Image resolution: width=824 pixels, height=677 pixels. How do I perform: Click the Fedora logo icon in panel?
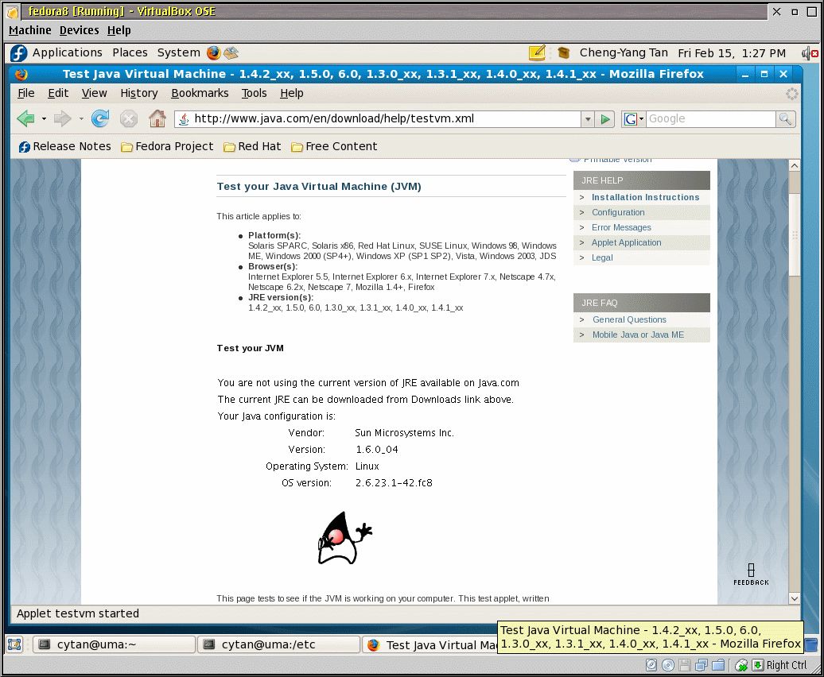coord(18,53)
